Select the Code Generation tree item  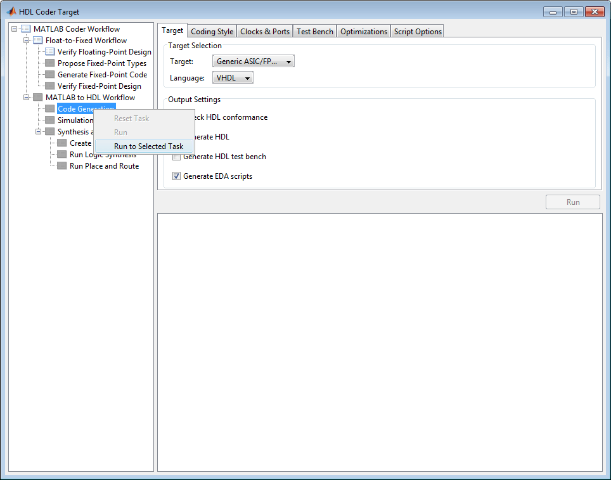[86, 108]
